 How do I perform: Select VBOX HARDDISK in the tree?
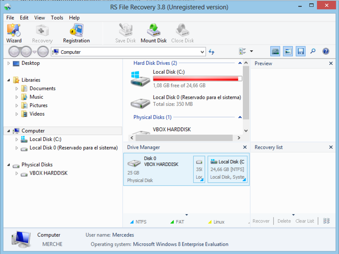(48, 173)
